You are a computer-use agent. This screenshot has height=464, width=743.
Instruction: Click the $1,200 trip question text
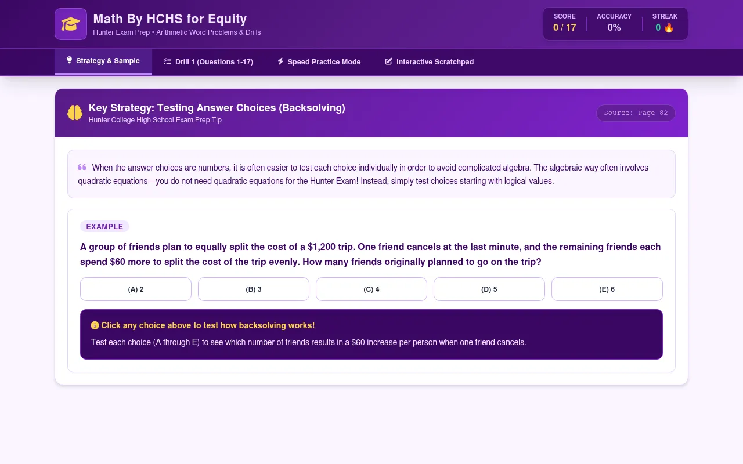click(x=370, y=254)
